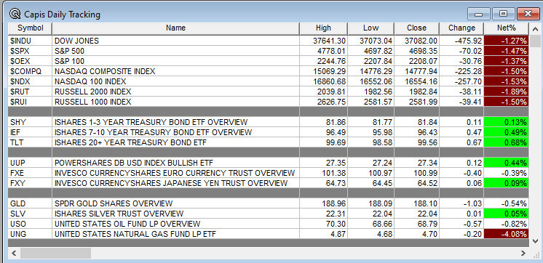Viewport: 543px width, 263px height.
Task: Click the RUSSELL 1000 INDEX name cell
Action: click(x=175, y=102)
